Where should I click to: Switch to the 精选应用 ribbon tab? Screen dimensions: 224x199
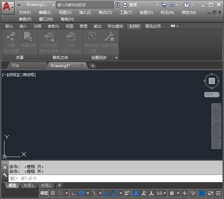coord(153,26)
